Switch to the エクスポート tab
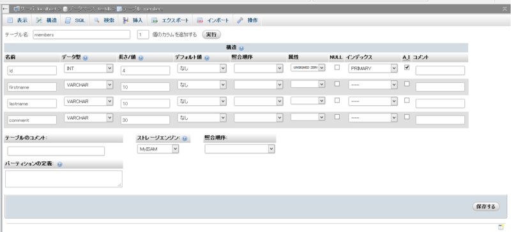 tap(171, 20)
